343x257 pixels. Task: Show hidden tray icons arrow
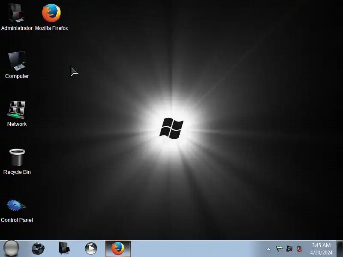[269, 249]
